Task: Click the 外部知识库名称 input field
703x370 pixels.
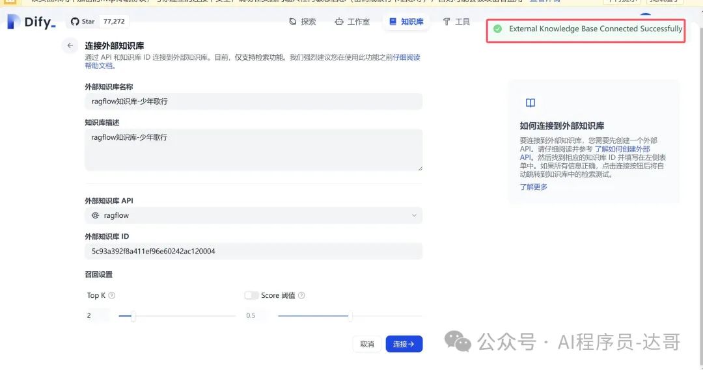Action: coord(253,101)
